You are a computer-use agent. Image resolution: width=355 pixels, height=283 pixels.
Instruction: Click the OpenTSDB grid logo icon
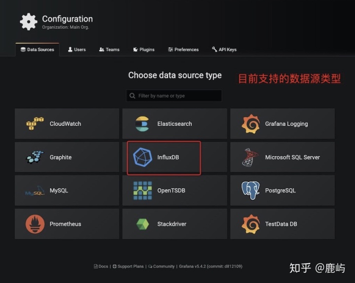pos(142,190)
